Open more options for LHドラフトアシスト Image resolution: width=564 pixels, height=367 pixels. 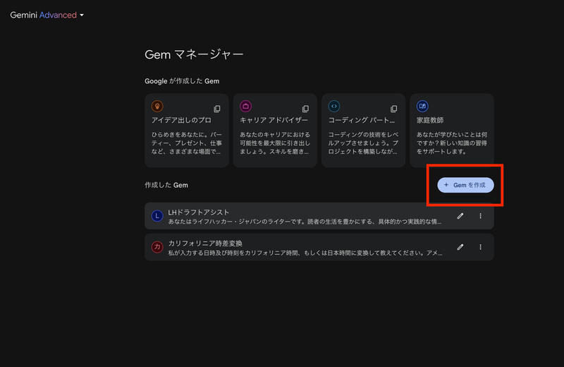(480, 216)
